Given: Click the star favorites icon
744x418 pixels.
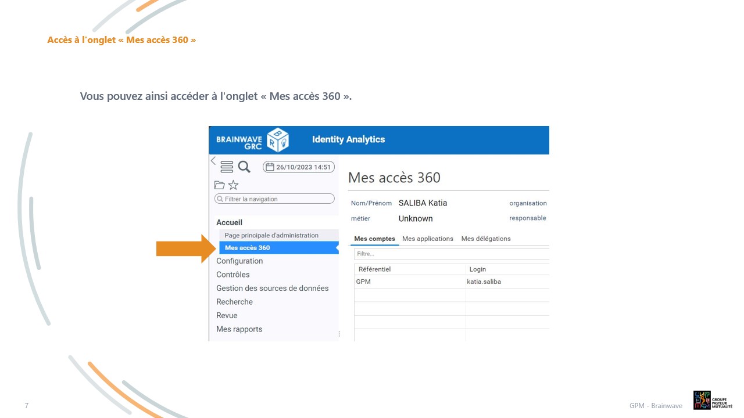Looking at the screenshot, I should click(233, 185).
